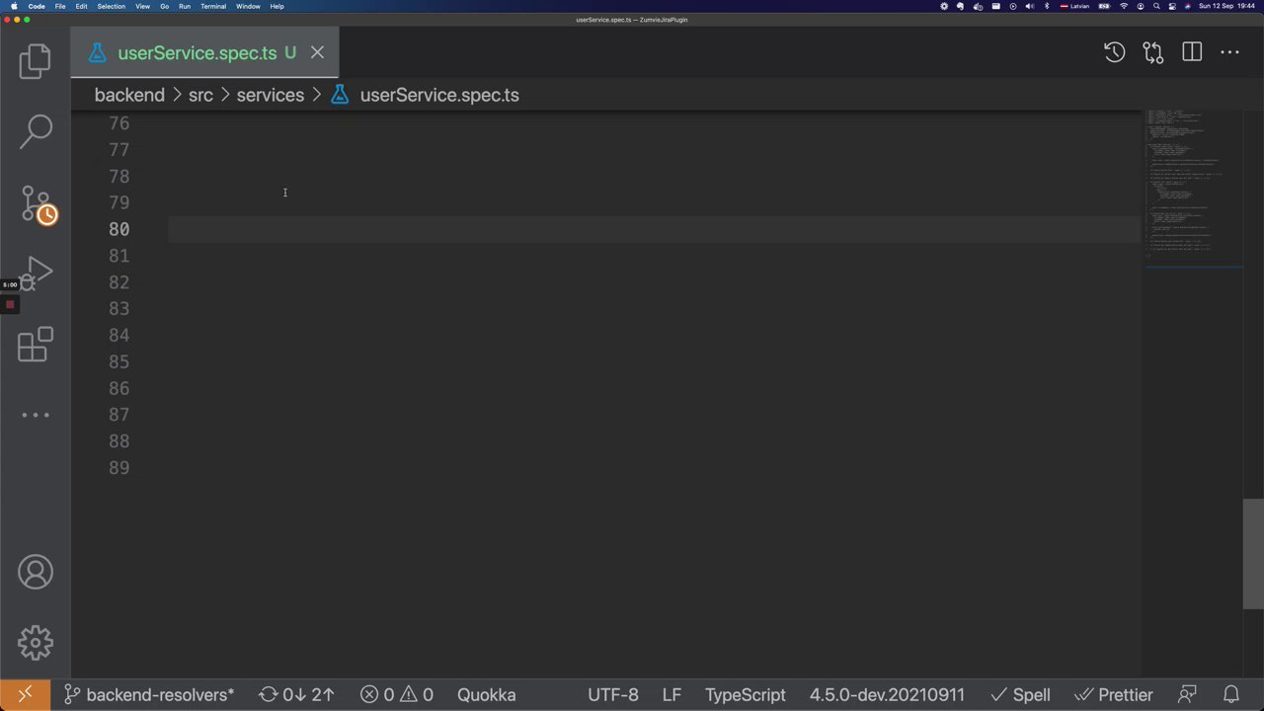1264x711 pixels.
Task: Click the volume menu bar icon
Action: [x=1030, y=6]
